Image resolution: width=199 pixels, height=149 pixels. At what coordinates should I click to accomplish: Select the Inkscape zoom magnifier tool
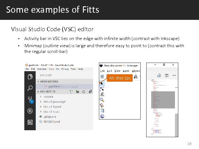click(x=102, y=100)
